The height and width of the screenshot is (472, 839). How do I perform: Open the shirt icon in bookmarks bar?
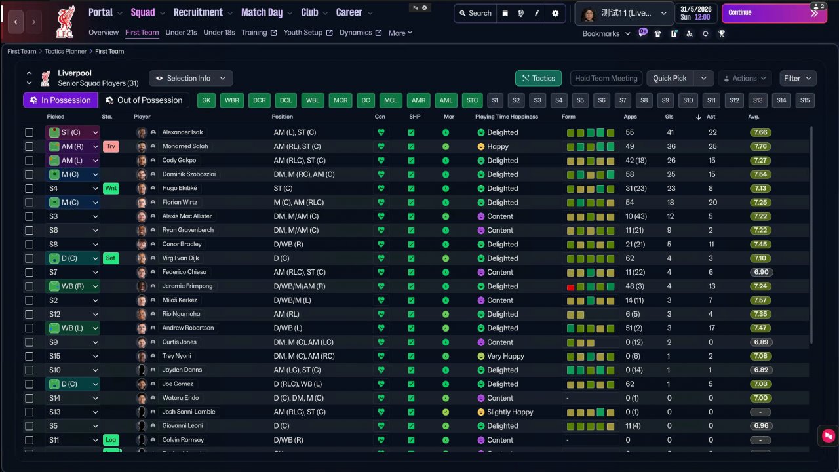657,33
